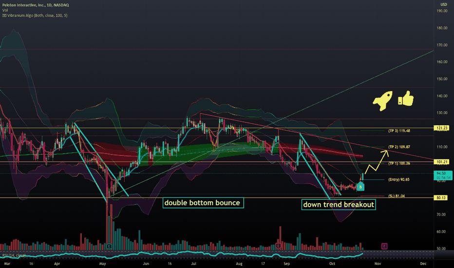Click the 101.21 horizontal line price tag
This screenshot has width=454, height=268.
point(441,162)
